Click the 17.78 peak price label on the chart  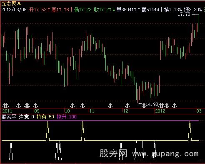coord(184,14)
